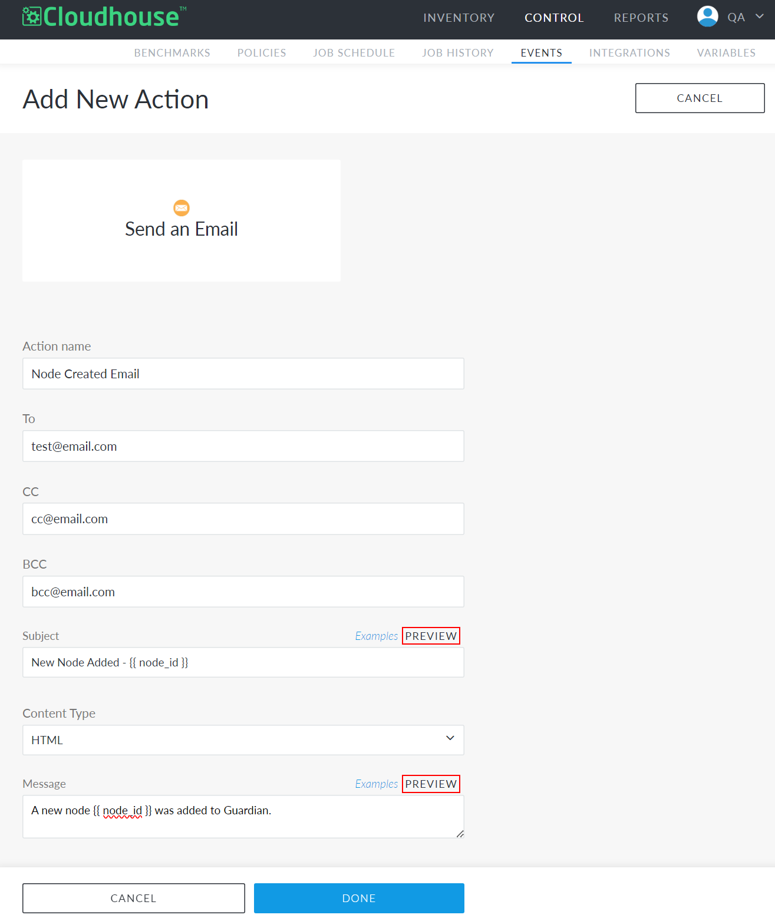Screen dimensions: 775x918
Task: Select the Variables tab
Action: [726, 53]
